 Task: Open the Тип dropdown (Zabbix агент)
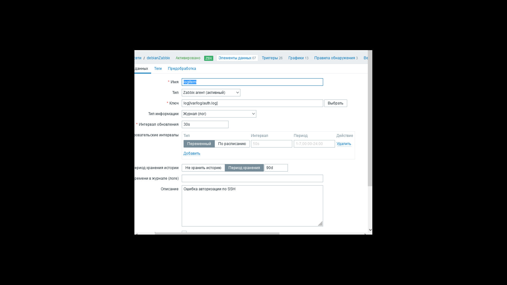pyautogui.click(x=211, y=93)
